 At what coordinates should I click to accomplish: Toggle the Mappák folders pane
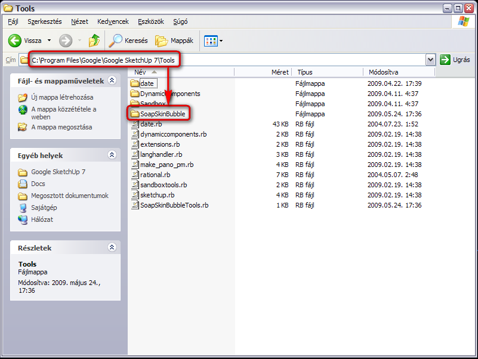coord(174,41)
